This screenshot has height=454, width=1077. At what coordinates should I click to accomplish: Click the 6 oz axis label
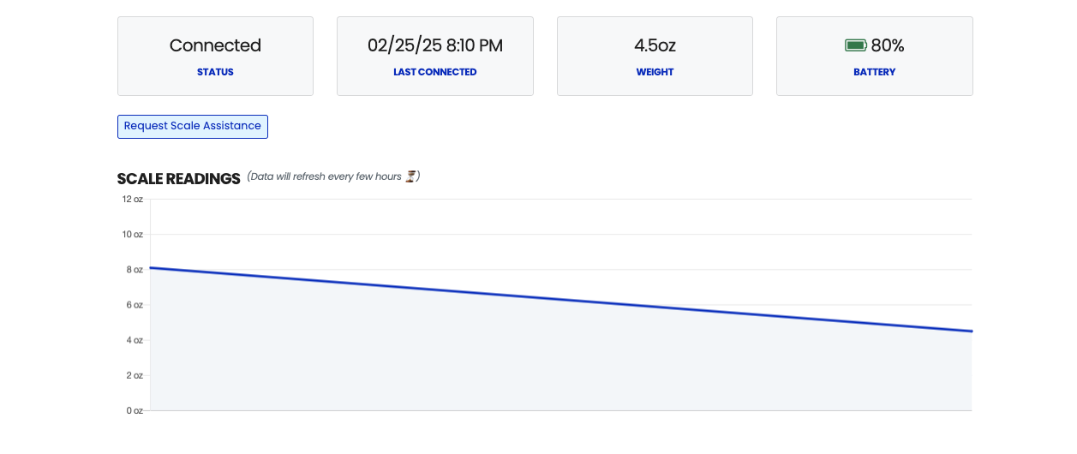[133, 305]
